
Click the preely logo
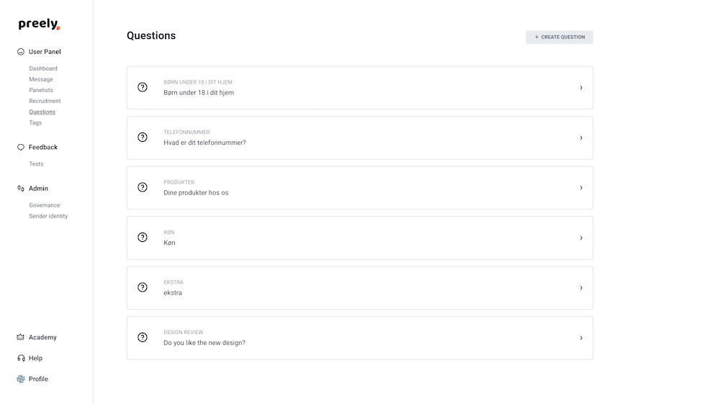pos(39,24)
